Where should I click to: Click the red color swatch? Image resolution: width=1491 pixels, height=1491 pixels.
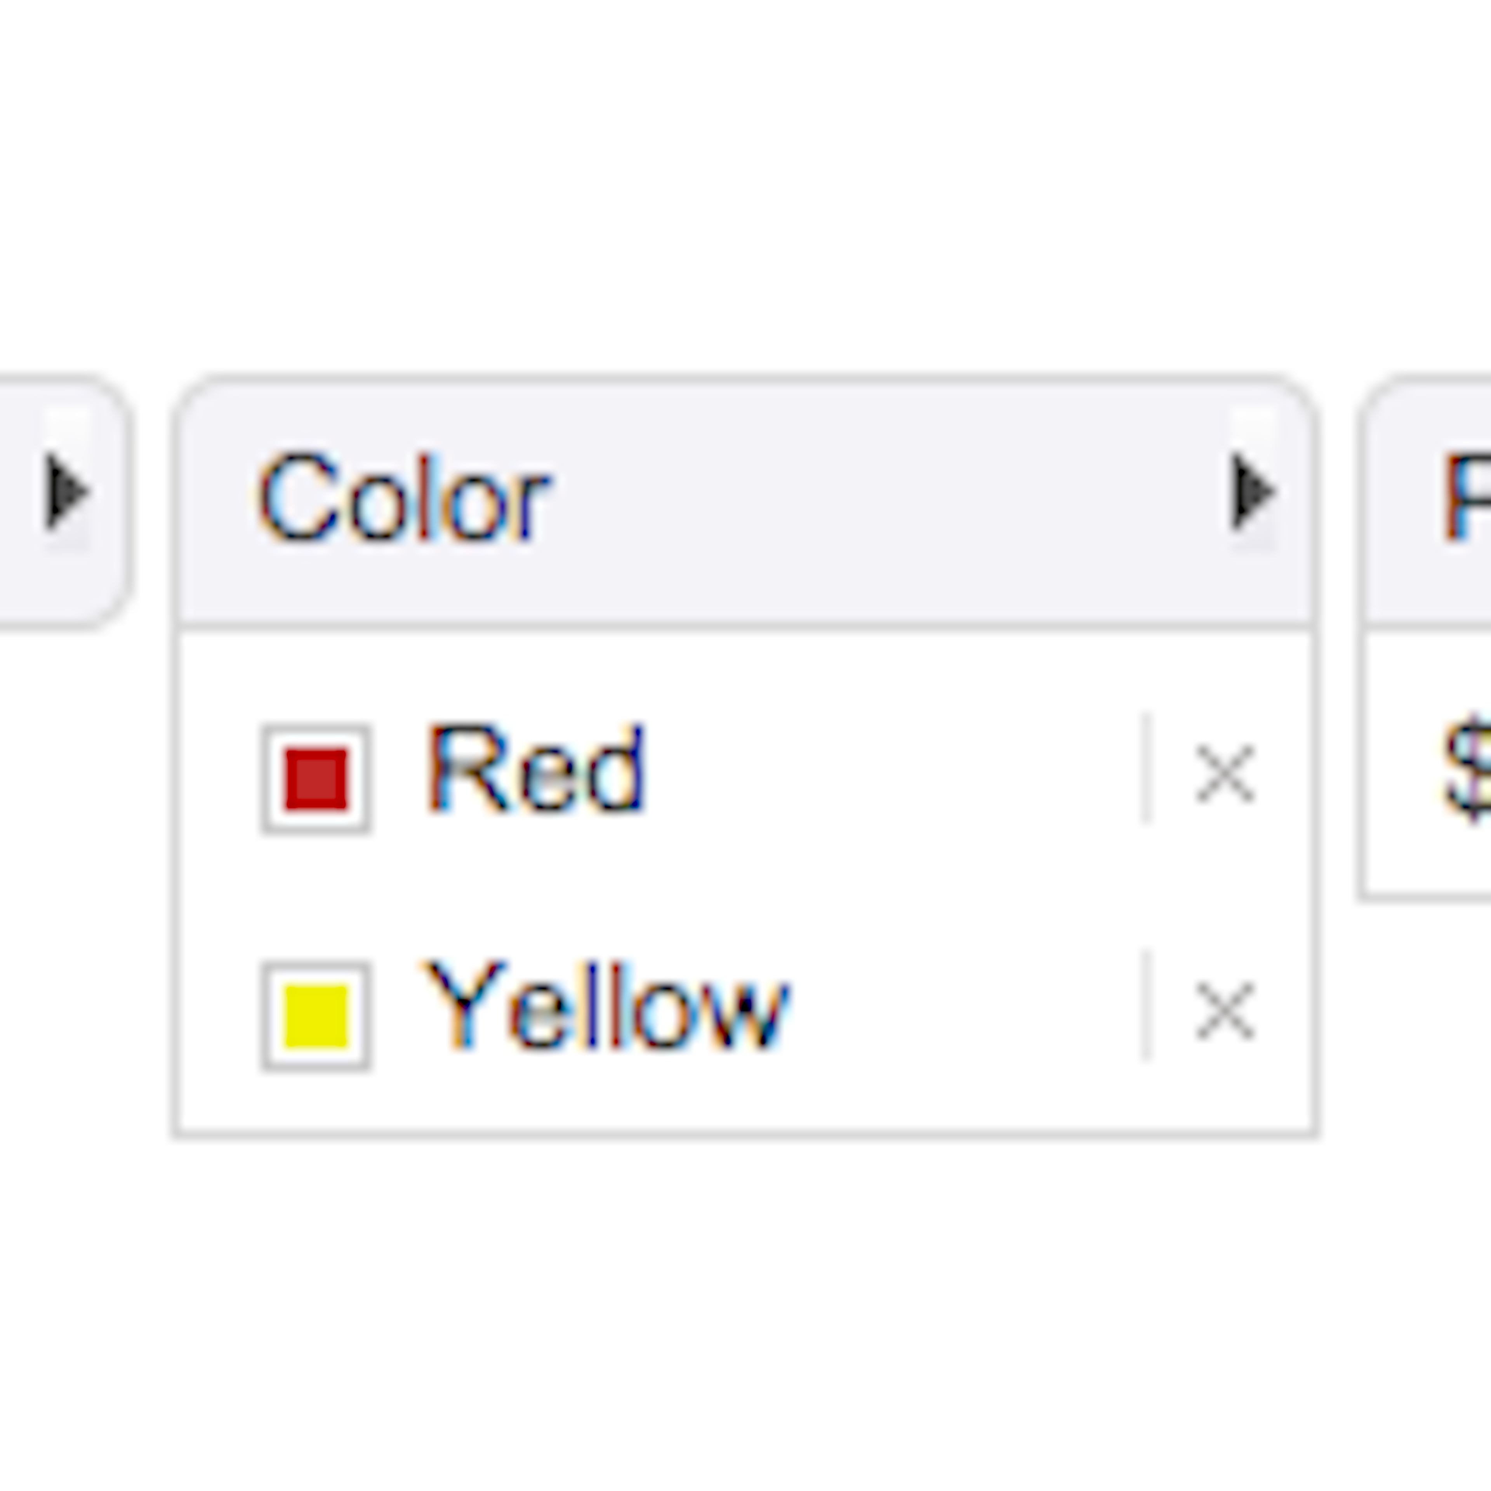click(x=316, y=779)
